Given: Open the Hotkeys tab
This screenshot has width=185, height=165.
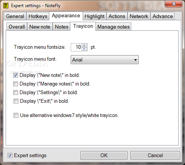Looking at the screenshot, I should pyautogui.click(x=38, y=16).
